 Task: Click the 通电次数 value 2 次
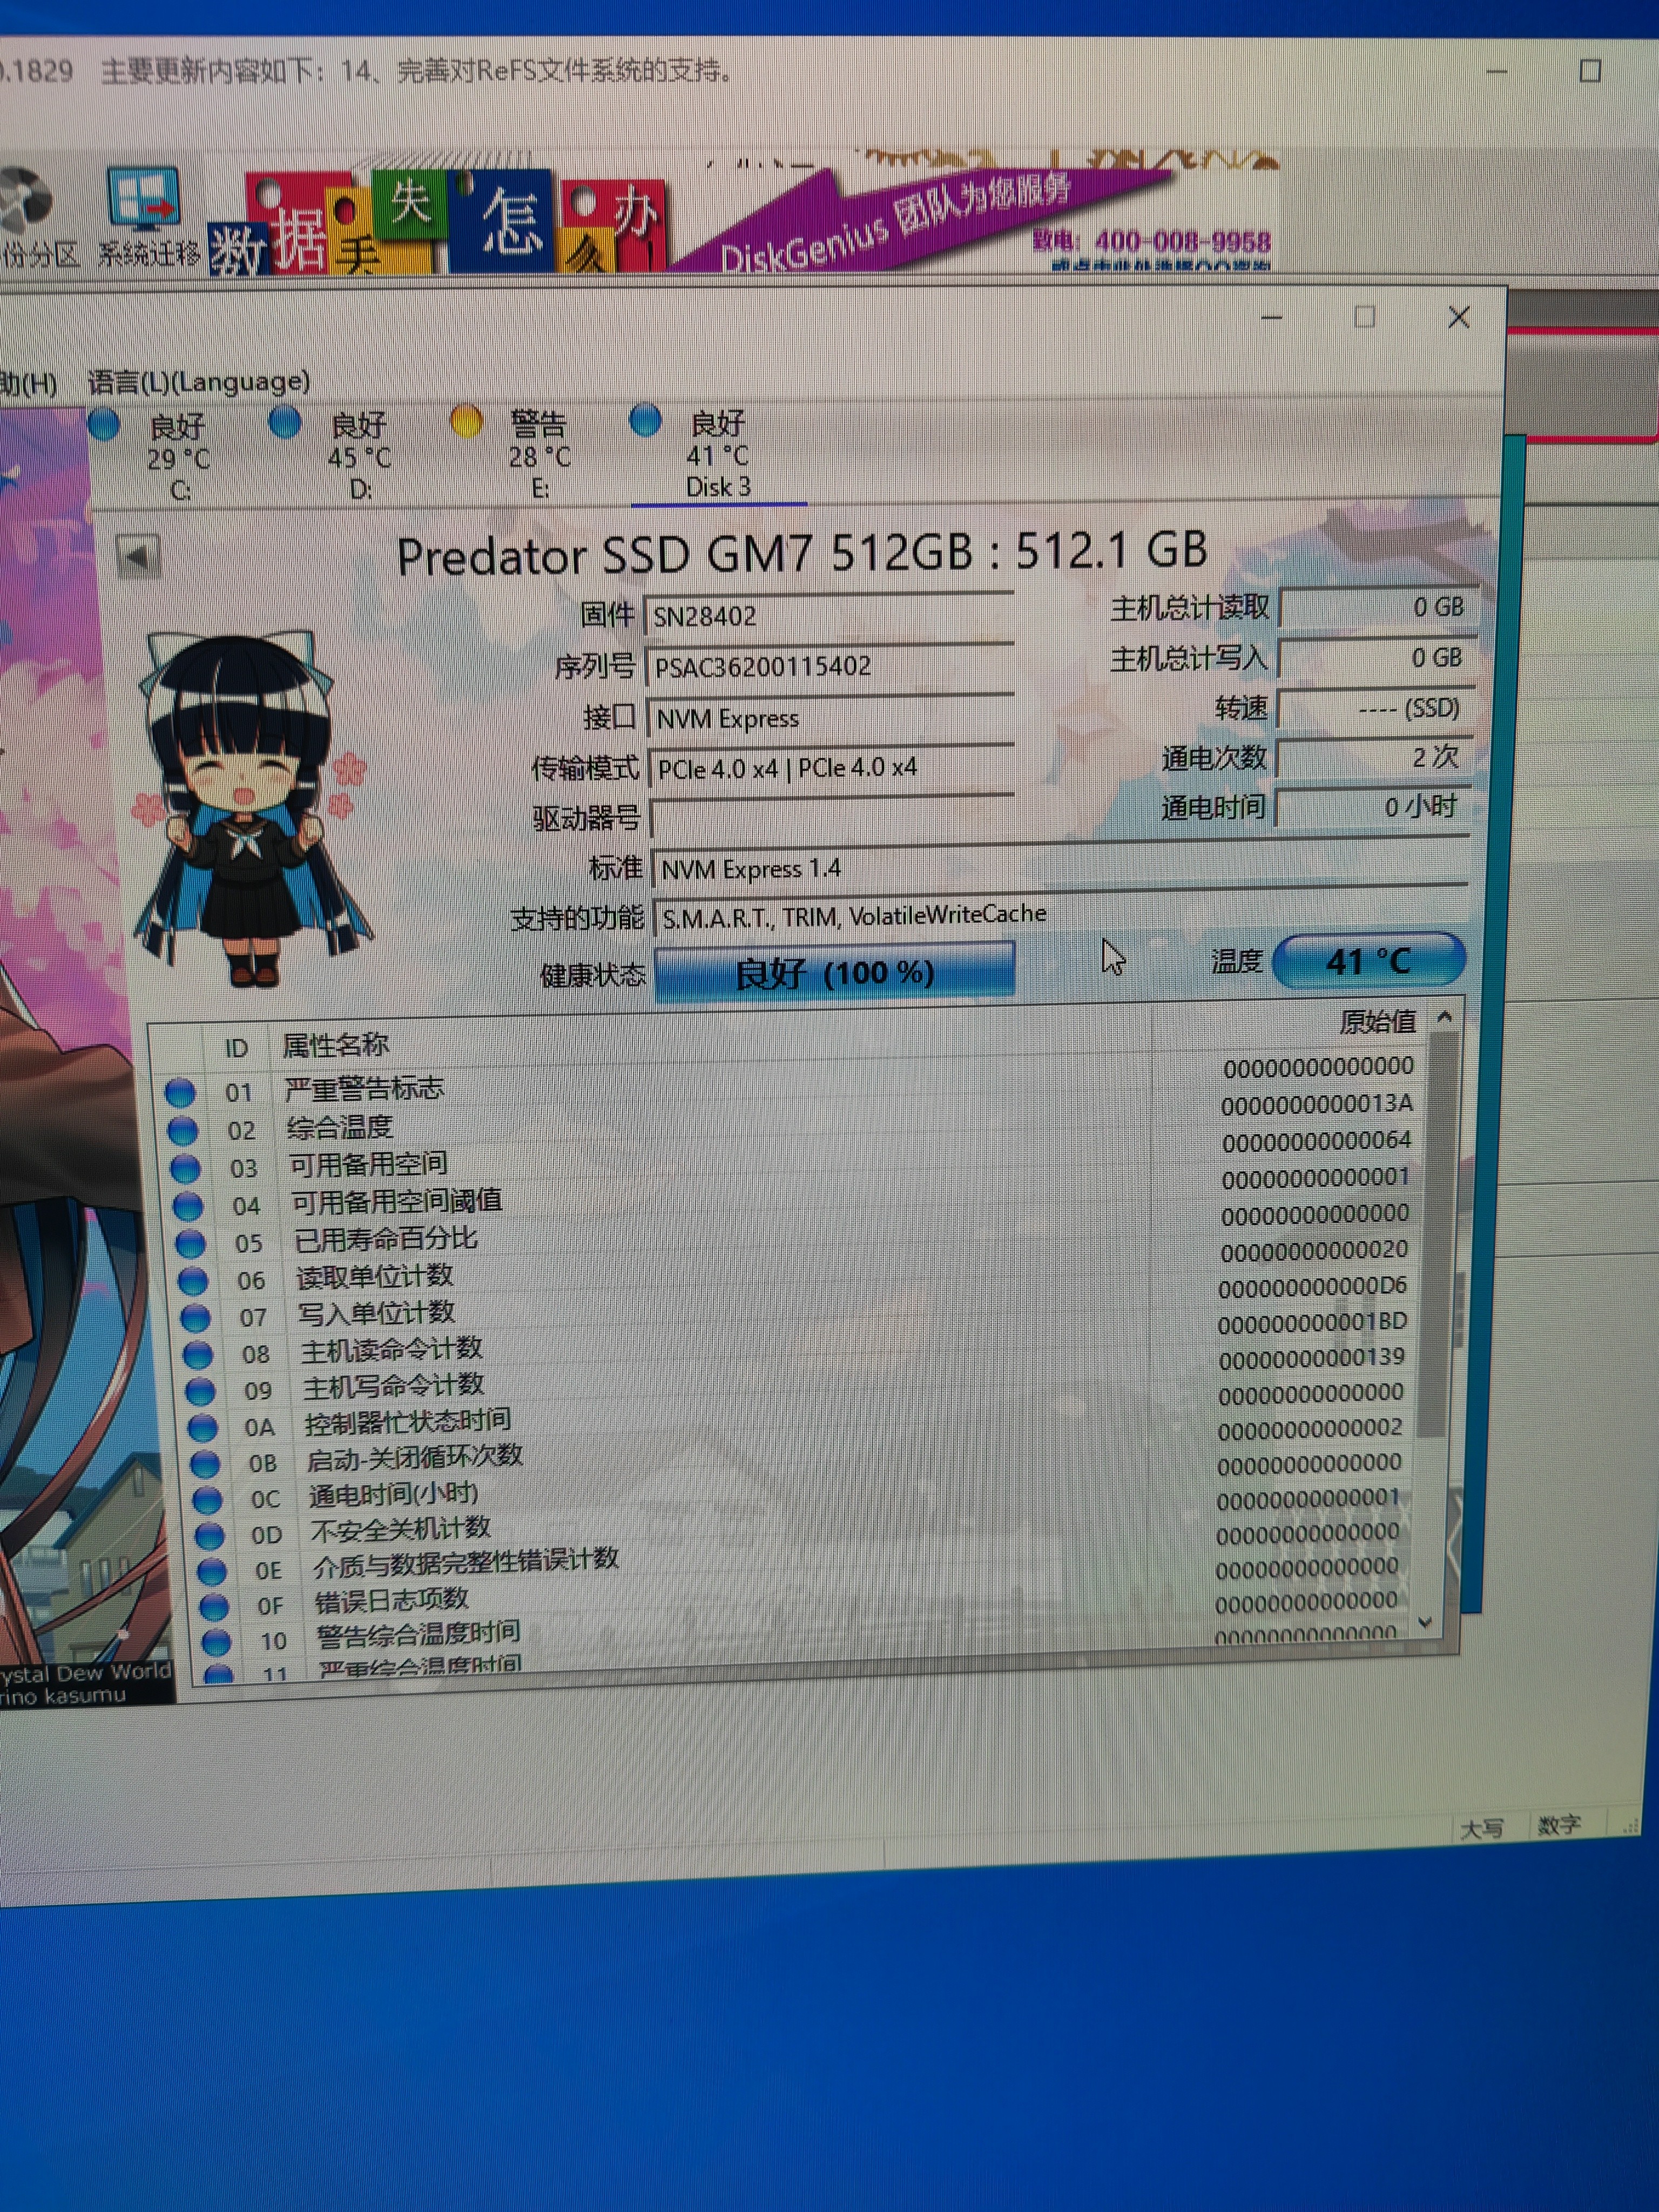(1374, 757)
